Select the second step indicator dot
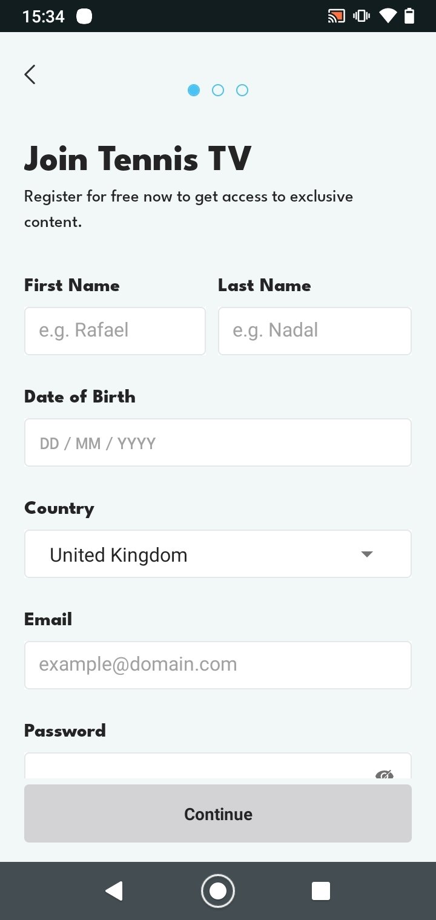Viewport: 436px width, 920px height. pos(218,90)
